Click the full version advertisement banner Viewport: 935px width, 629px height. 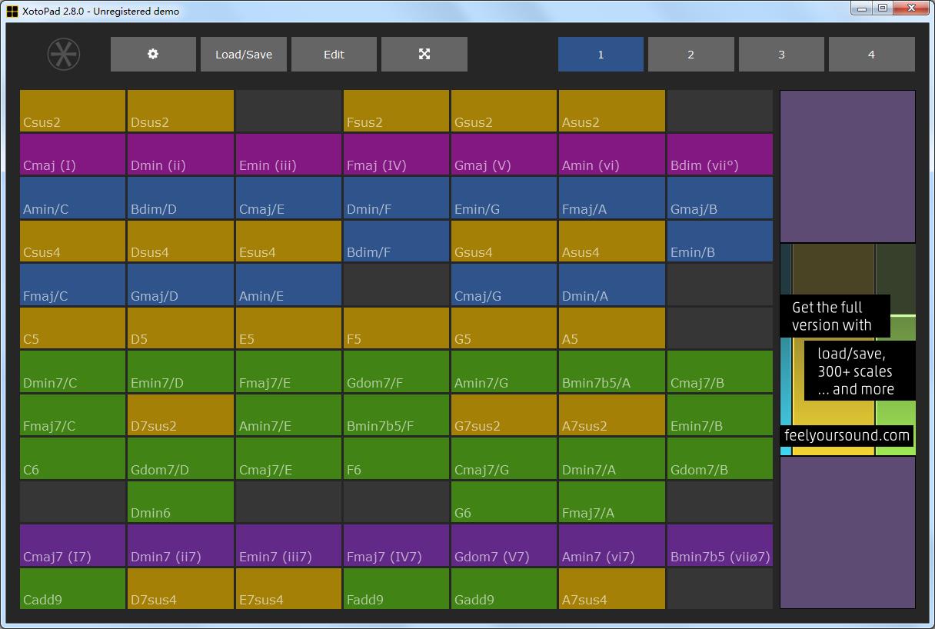[847, 350]
